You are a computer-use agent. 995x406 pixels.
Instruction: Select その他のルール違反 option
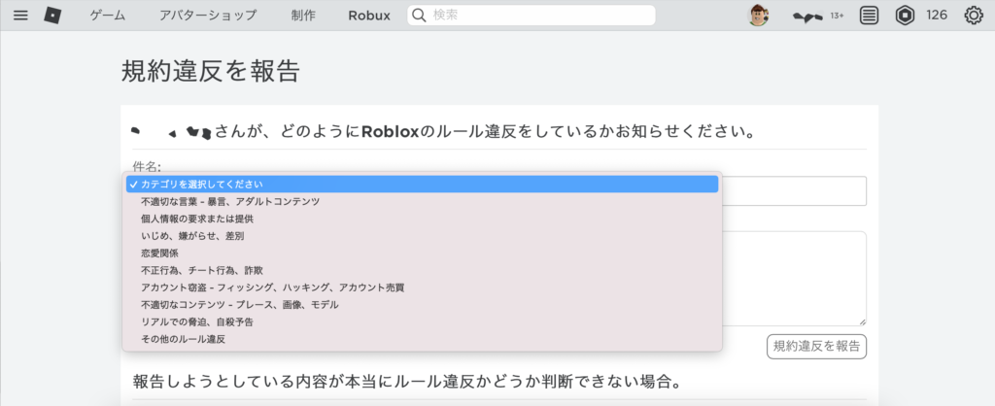[422, 339]
